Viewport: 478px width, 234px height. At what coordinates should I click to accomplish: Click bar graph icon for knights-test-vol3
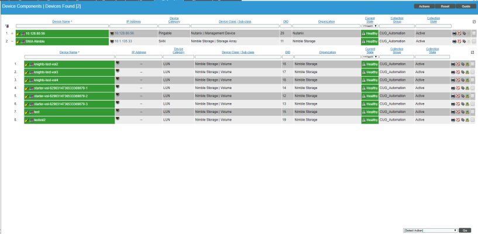tap(31, 72)
